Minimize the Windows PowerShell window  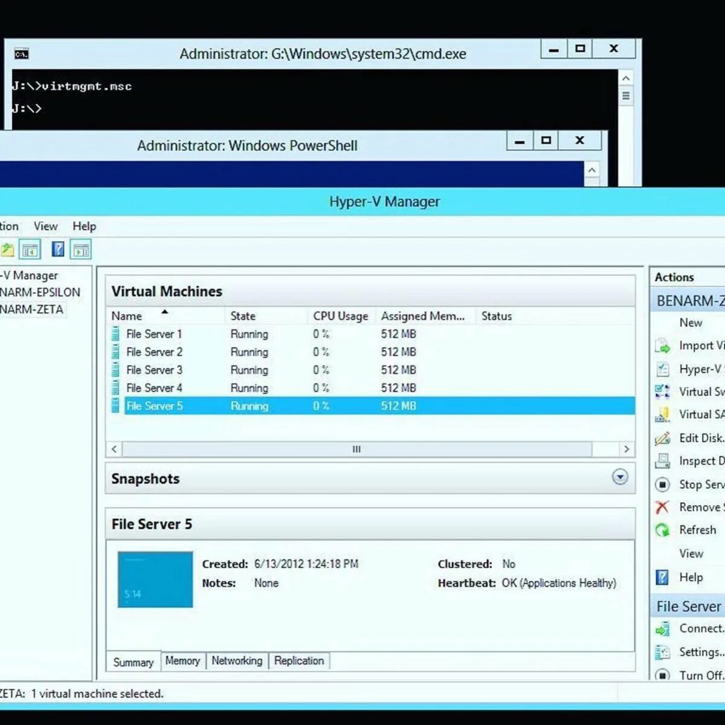coord(520,141)
